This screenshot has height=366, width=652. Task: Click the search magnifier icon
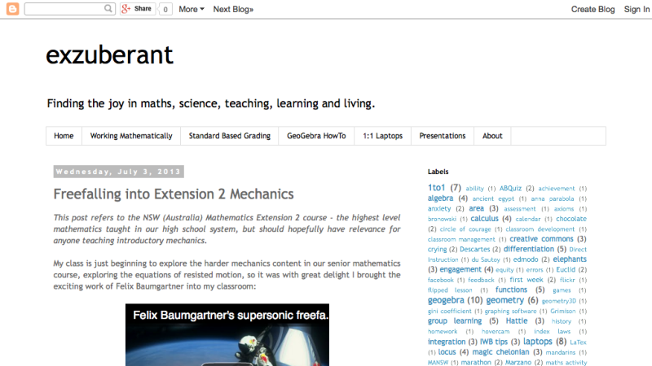[108, 8]
